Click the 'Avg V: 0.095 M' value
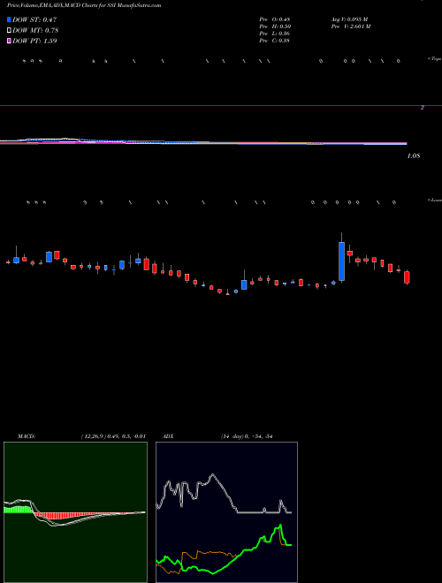Image resolution: width=442 pixels, height=583 pixels. (x=349, y=19)
